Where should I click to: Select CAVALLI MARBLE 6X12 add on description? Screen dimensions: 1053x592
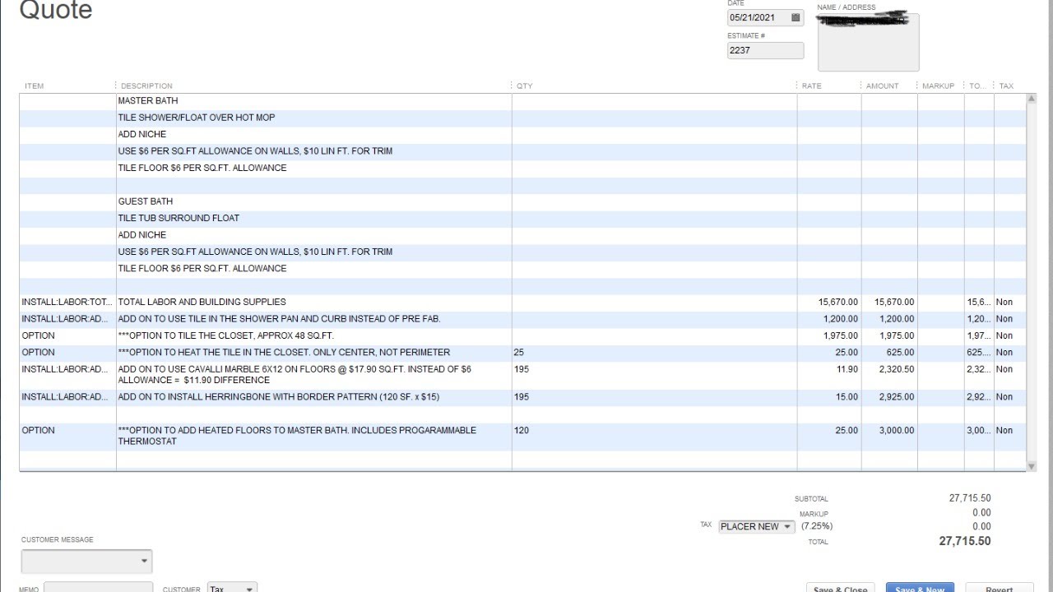pos(295,375)
